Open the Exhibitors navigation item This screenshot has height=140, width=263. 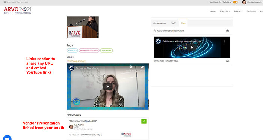[x=251, y=11]
